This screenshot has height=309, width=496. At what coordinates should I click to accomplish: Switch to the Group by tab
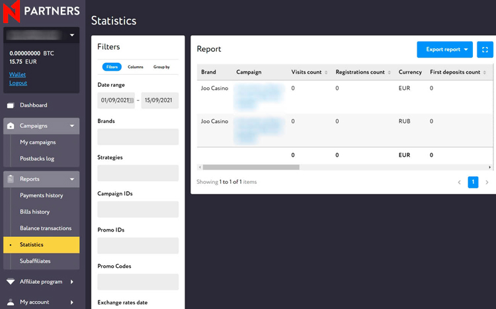(x=161, y=67)
